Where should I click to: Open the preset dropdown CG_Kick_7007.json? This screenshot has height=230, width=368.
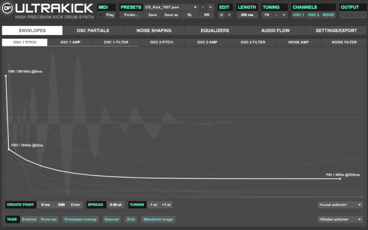170,7
